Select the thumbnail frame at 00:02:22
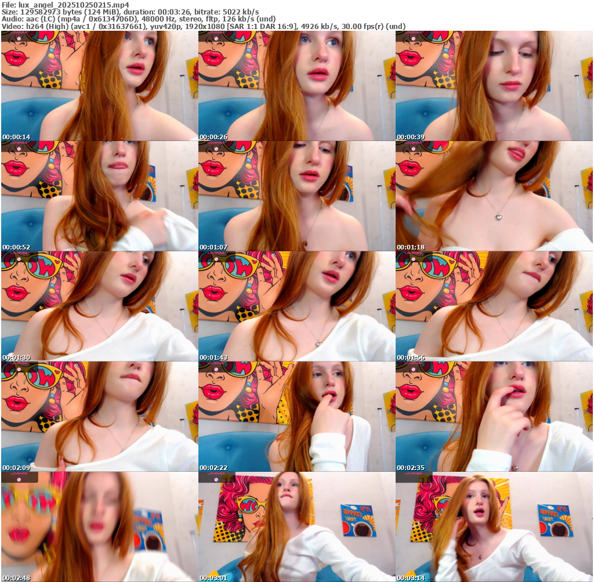The height and width of the screenshot is (582, 594). coord(296,417)
